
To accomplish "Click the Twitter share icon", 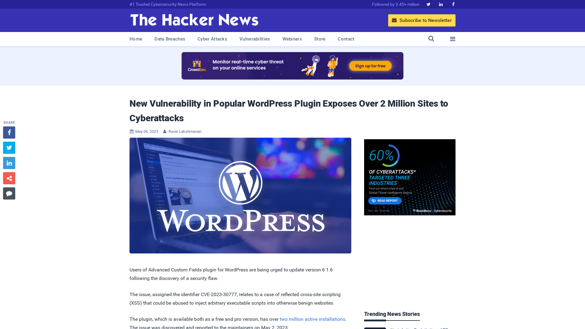I will [x=9, y=147].
